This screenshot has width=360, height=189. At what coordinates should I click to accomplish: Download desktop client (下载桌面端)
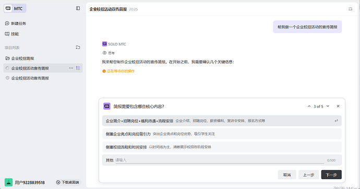[68, 182]
